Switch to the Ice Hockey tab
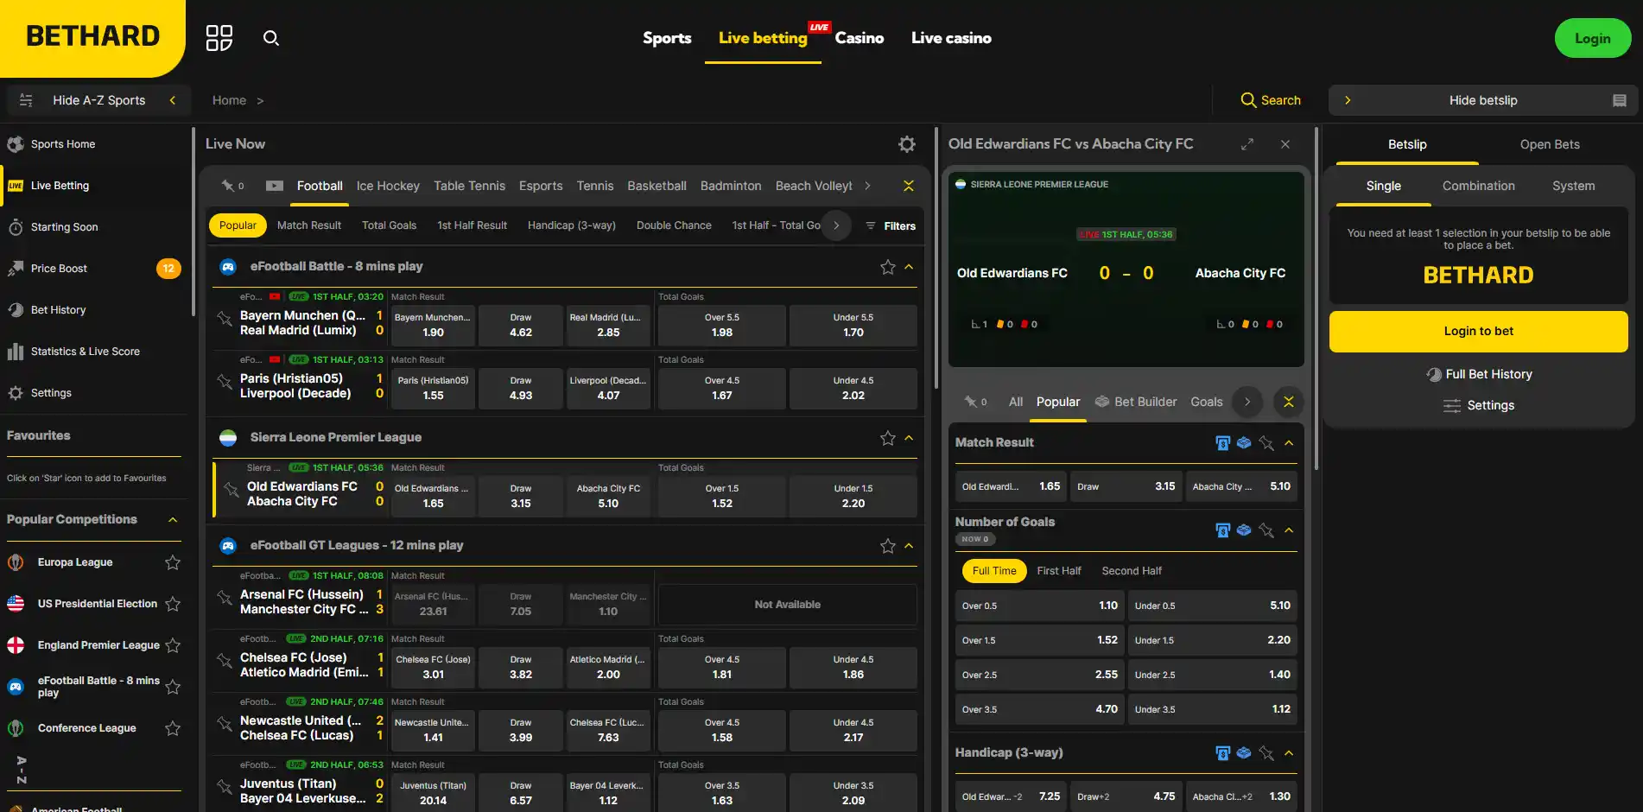This screenshot has height=812, width=1643. (388, 186)
